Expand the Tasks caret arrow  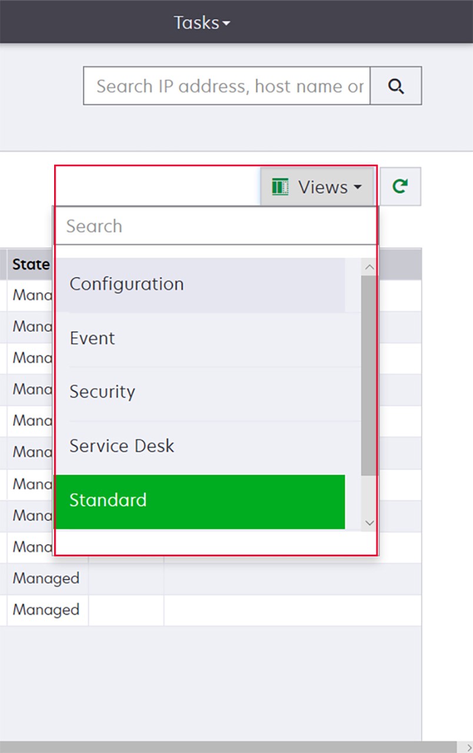click(226, 24)
